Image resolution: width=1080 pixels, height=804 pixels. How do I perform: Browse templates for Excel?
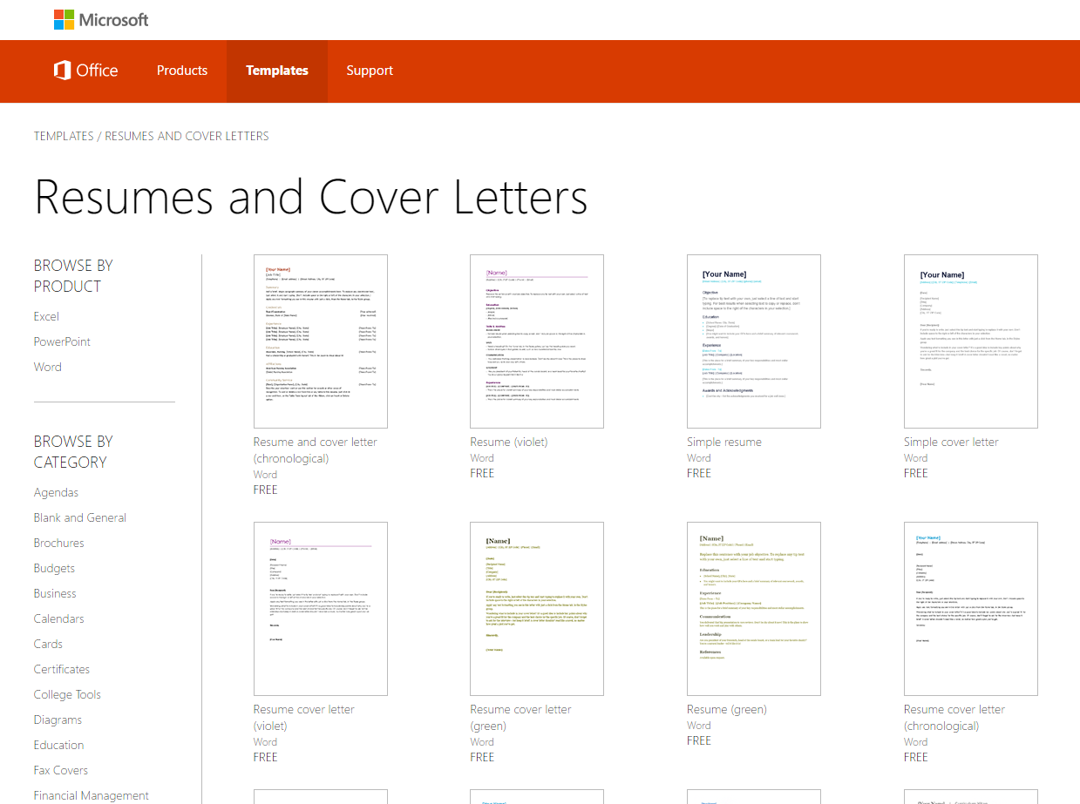coord(46,316)
